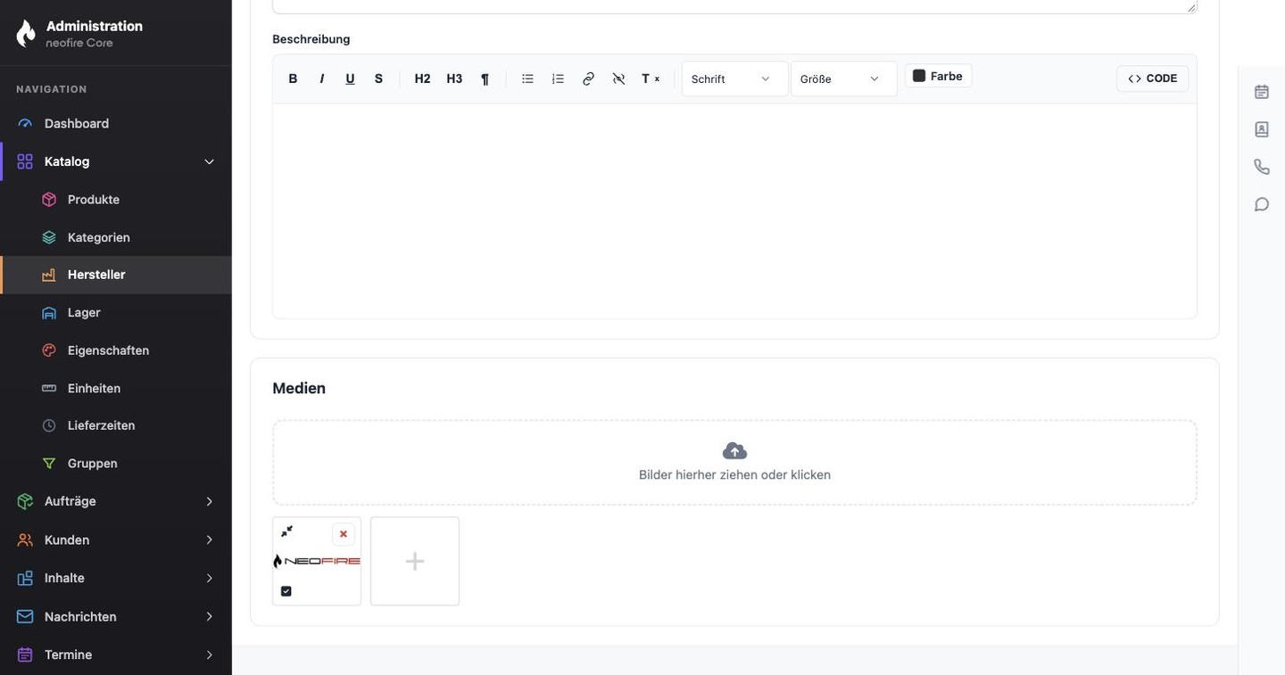
Task: Open the Größe size dropdown
Action: (x=843, y=78)
